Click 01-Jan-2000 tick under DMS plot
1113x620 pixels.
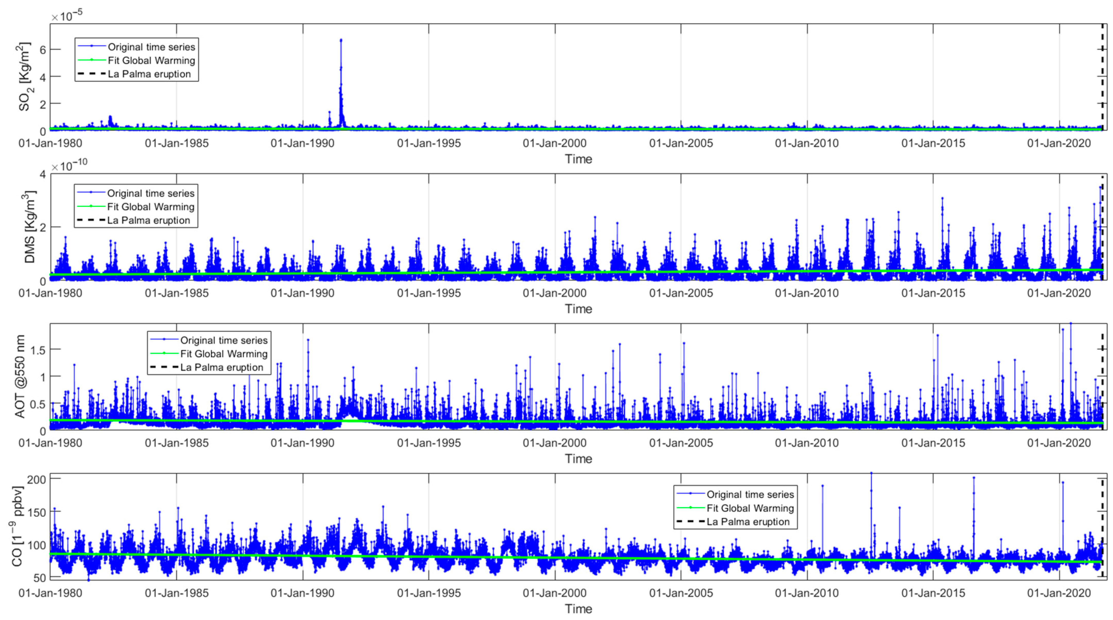[555, 293]
